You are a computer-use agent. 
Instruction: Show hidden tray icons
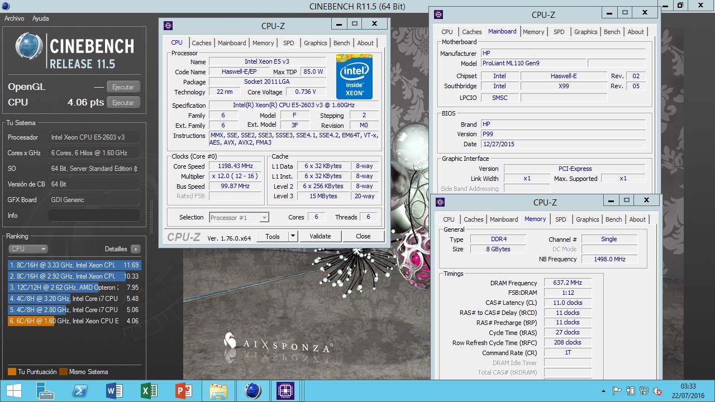click(604, 391)
